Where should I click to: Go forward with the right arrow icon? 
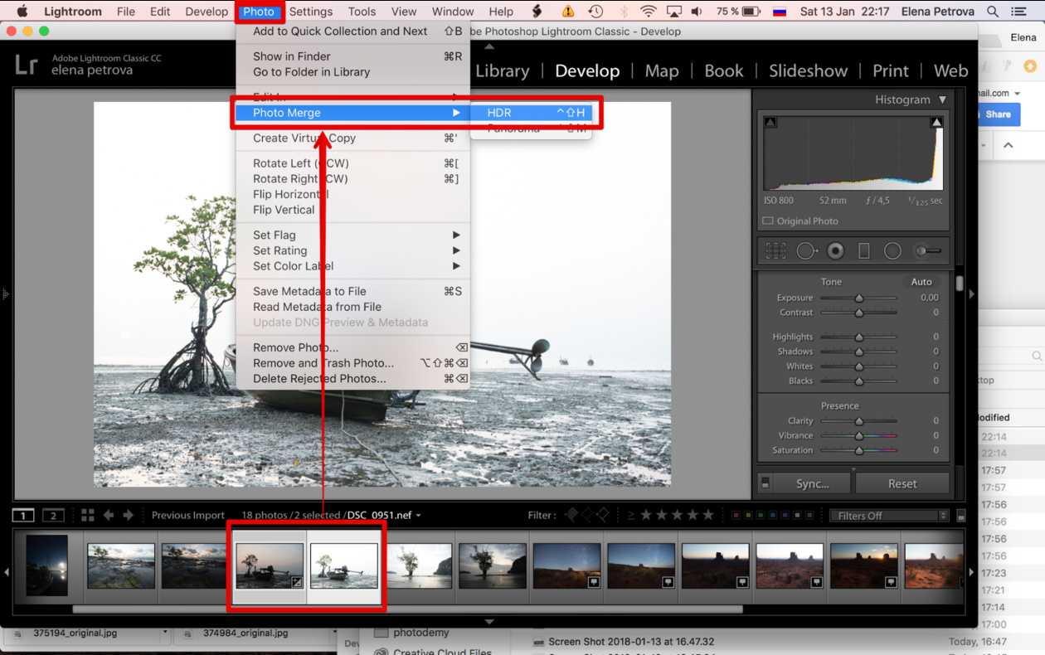click(x=128, y=516)
